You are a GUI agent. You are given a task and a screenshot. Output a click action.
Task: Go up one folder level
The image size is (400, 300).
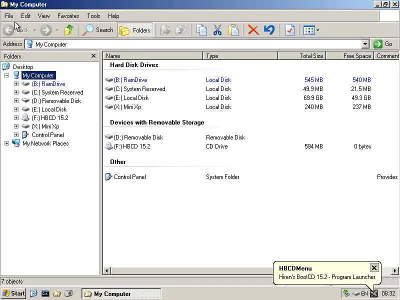69,30
